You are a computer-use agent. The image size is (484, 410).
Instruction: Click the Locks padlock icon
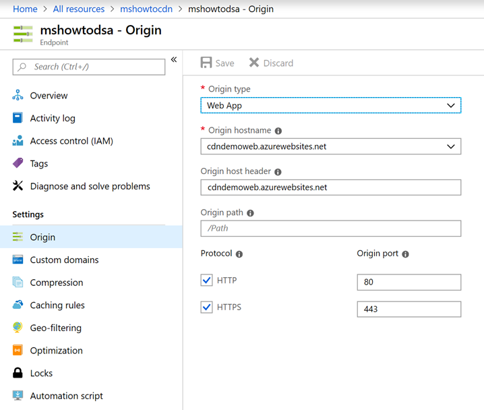click(x=18, y=373)
